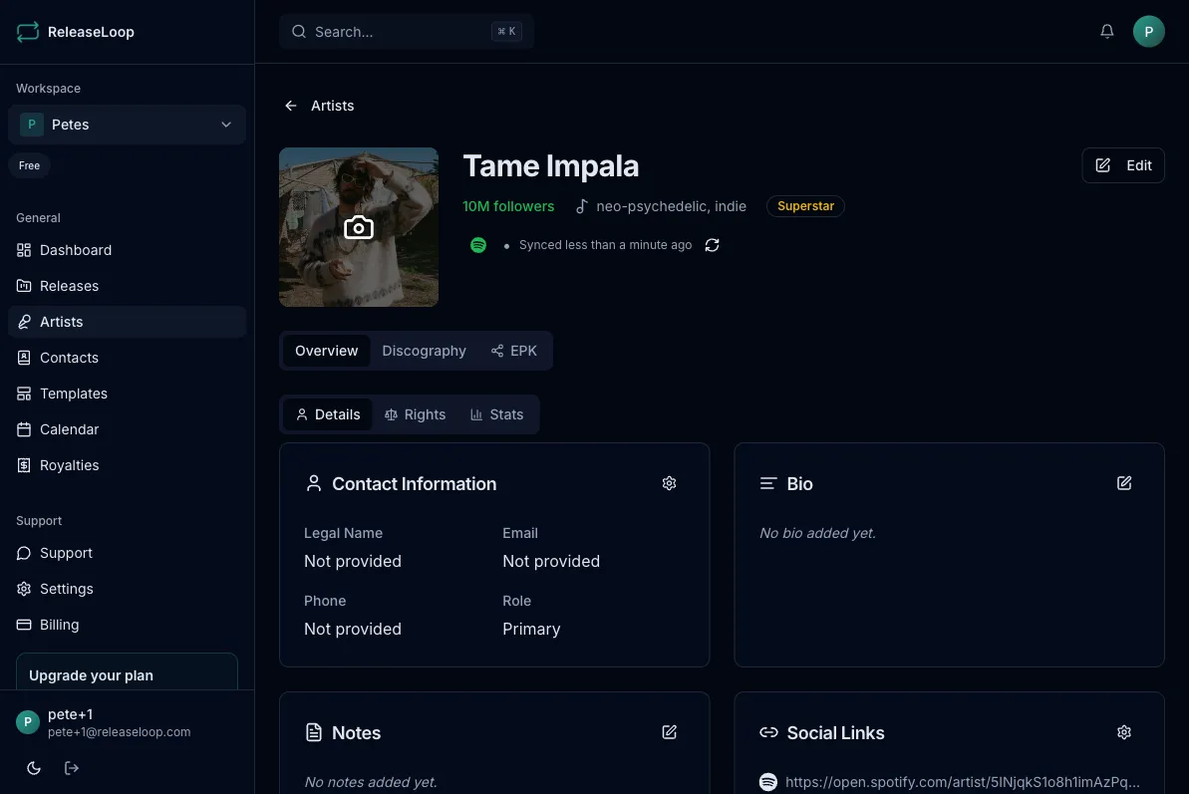Expand the Petes workspace dropdown
Screen dimensions: 1189x794
[127, 125]
